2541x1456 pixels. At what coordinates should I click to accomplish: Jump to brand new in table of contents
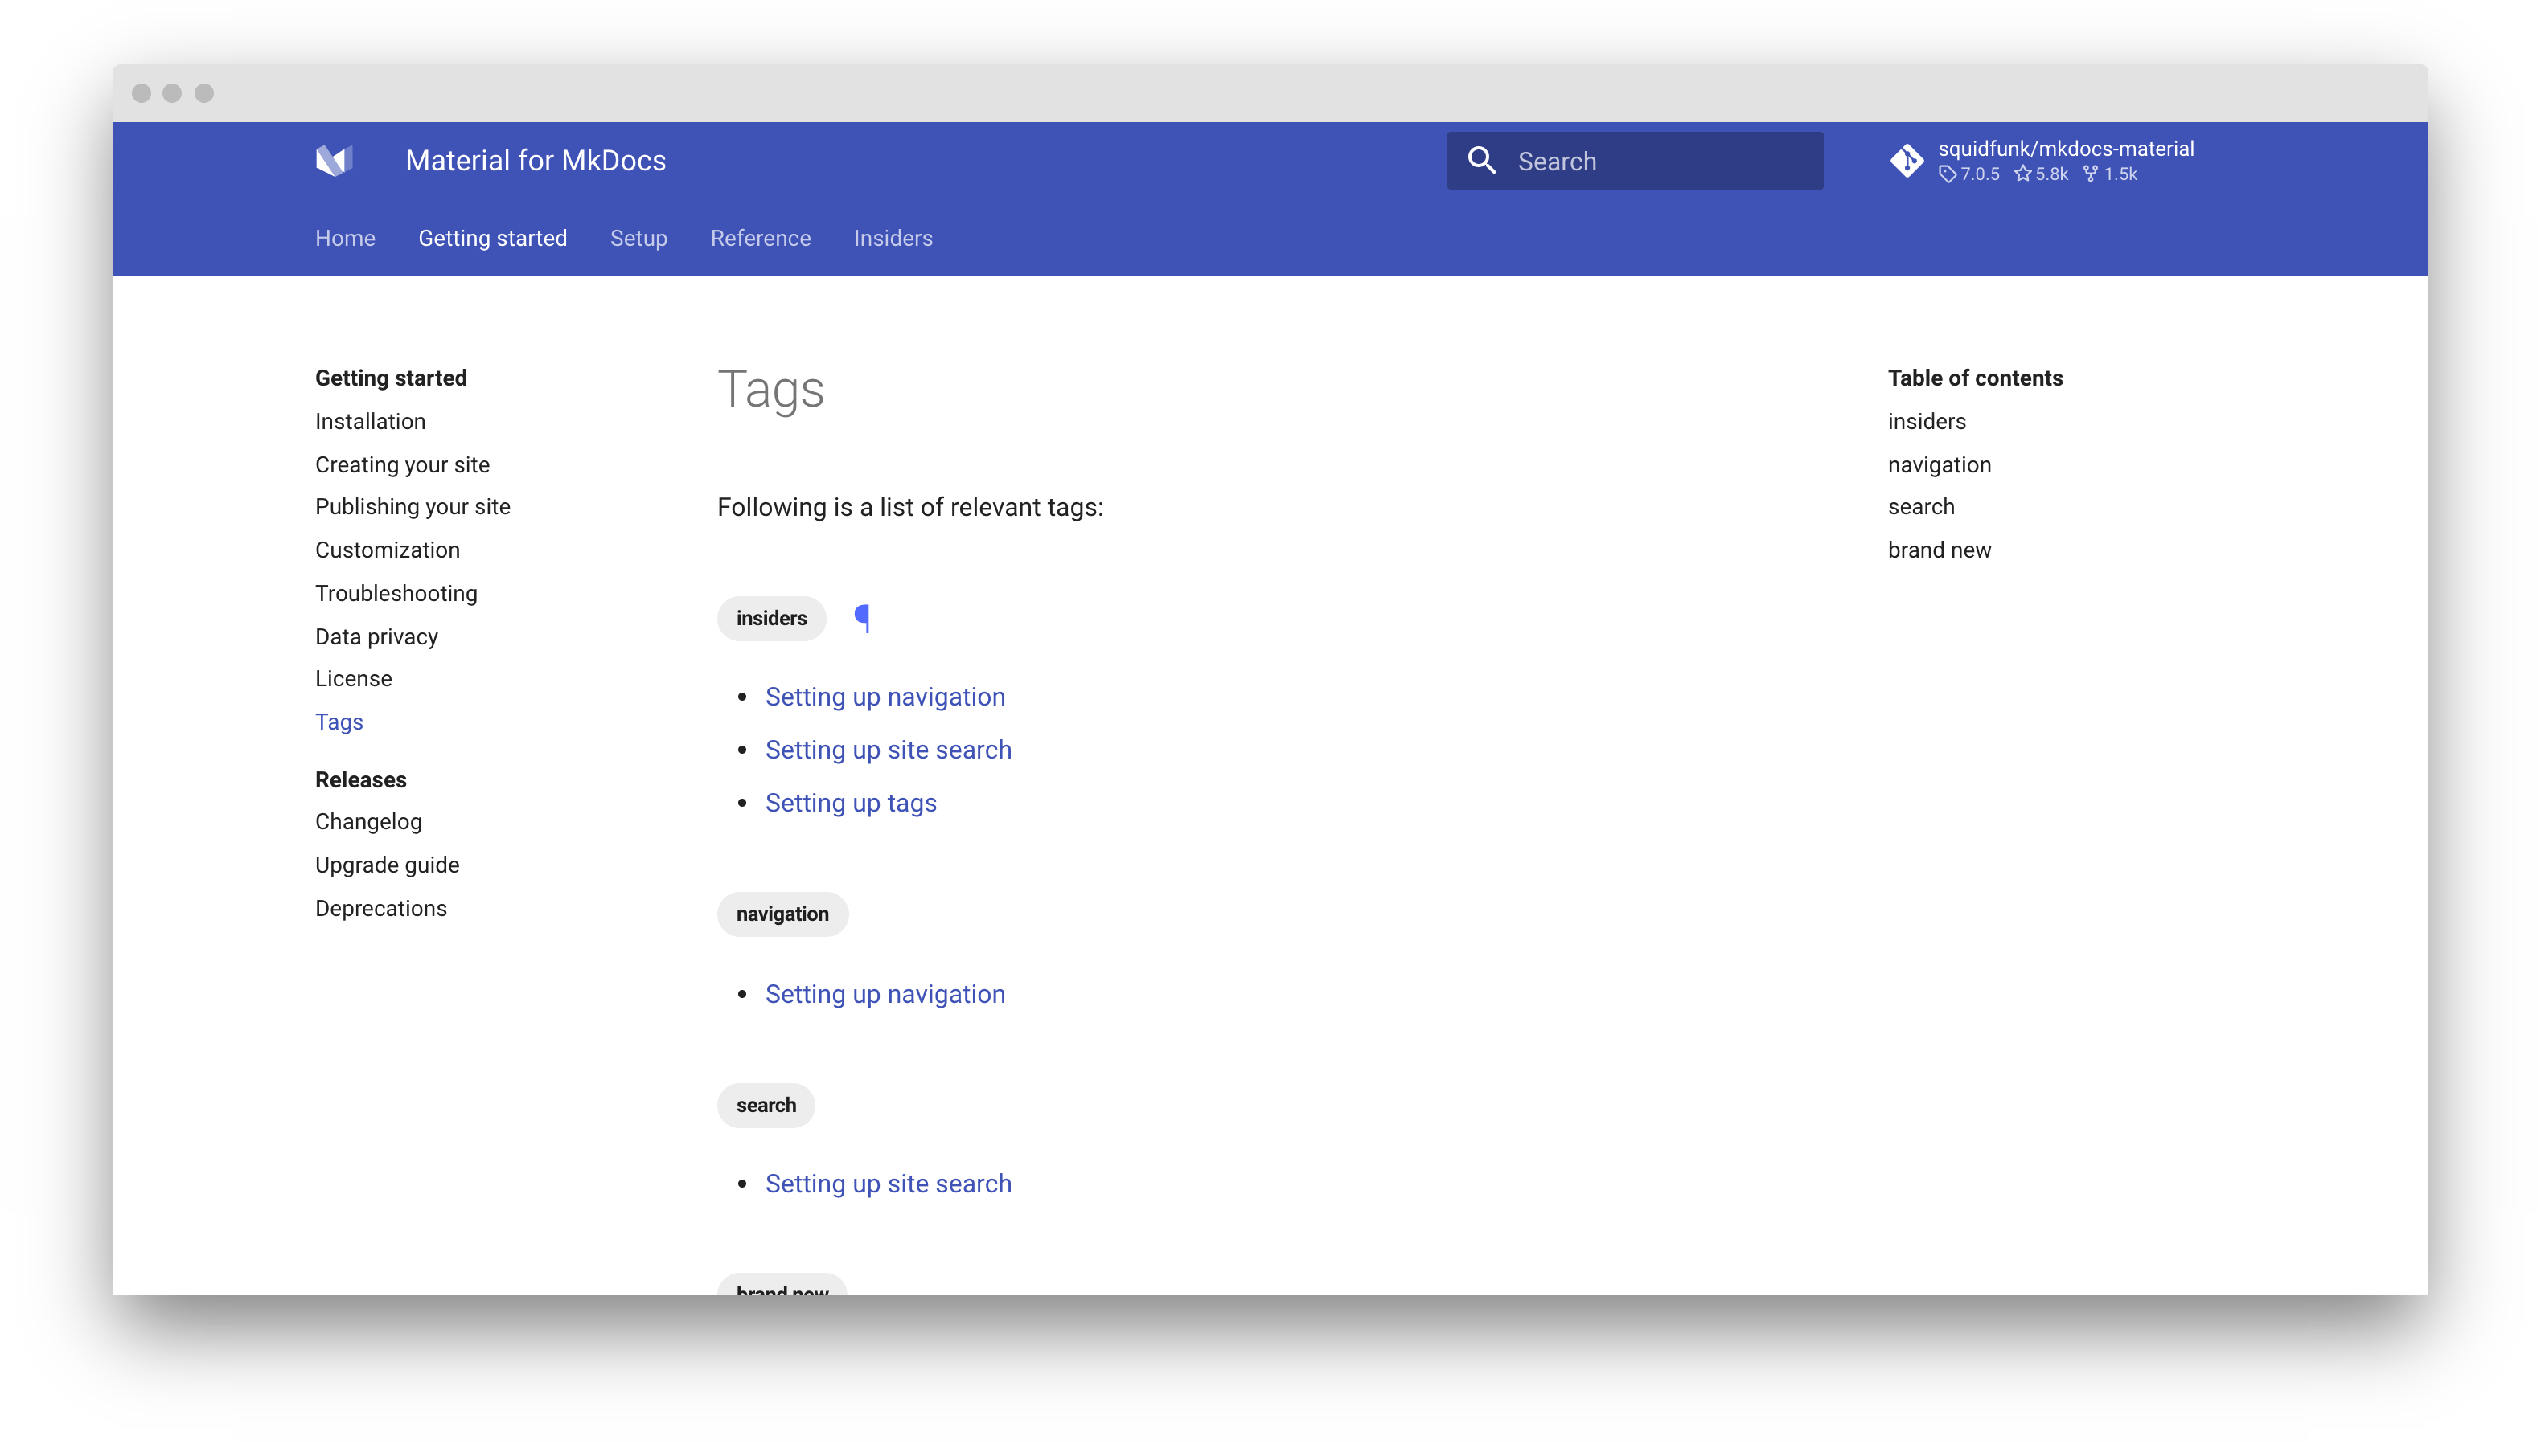[x=1939, y=550]
